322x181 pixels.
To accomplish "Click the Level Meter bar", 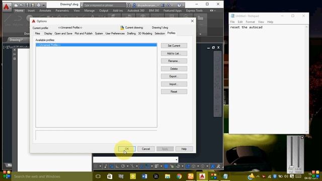I will tap(298, 152).
